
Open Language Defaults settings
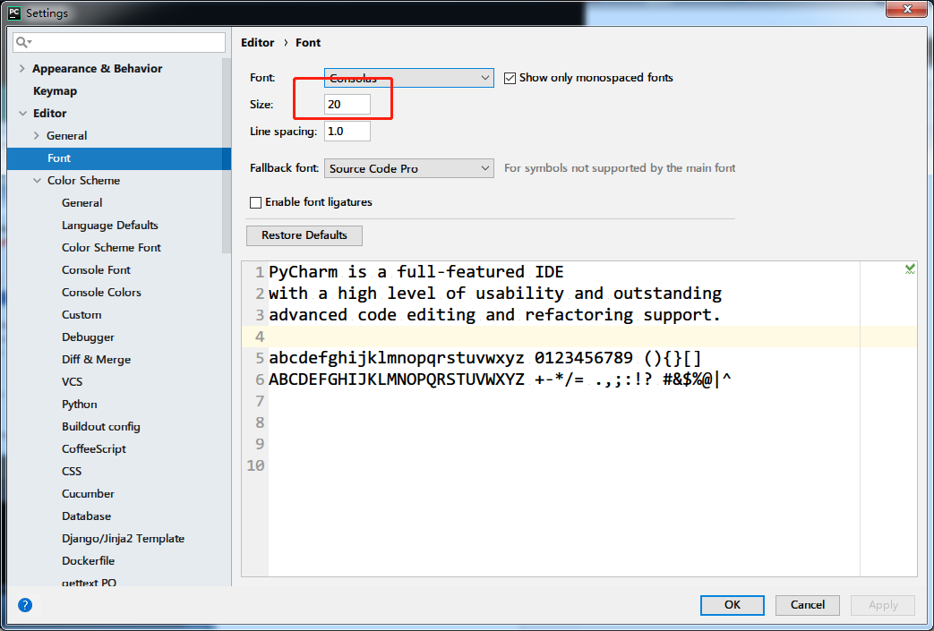click(x=109, y=226)
